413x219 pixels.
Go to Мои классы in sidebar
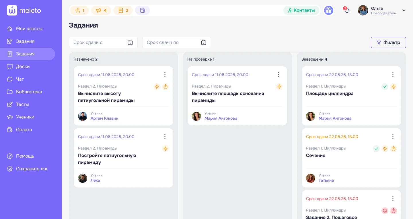click(x=28, y=29)
